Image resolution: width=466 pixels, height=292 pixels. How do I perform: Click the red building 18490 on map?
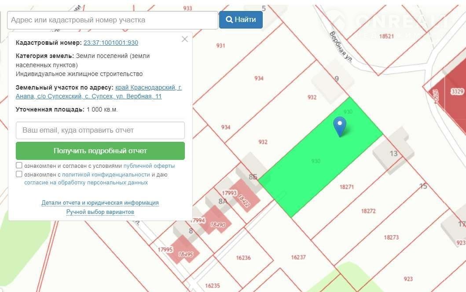click(x=216, y=222)
